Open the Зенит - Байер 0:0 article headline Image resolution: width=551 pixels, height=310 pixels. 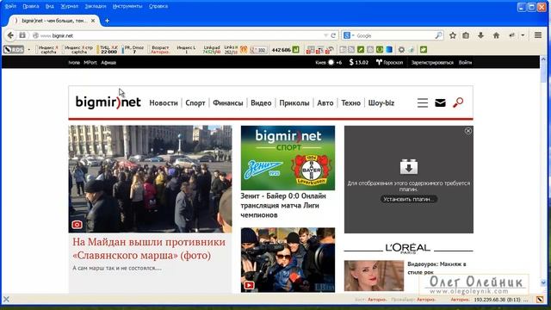(283, 205)
